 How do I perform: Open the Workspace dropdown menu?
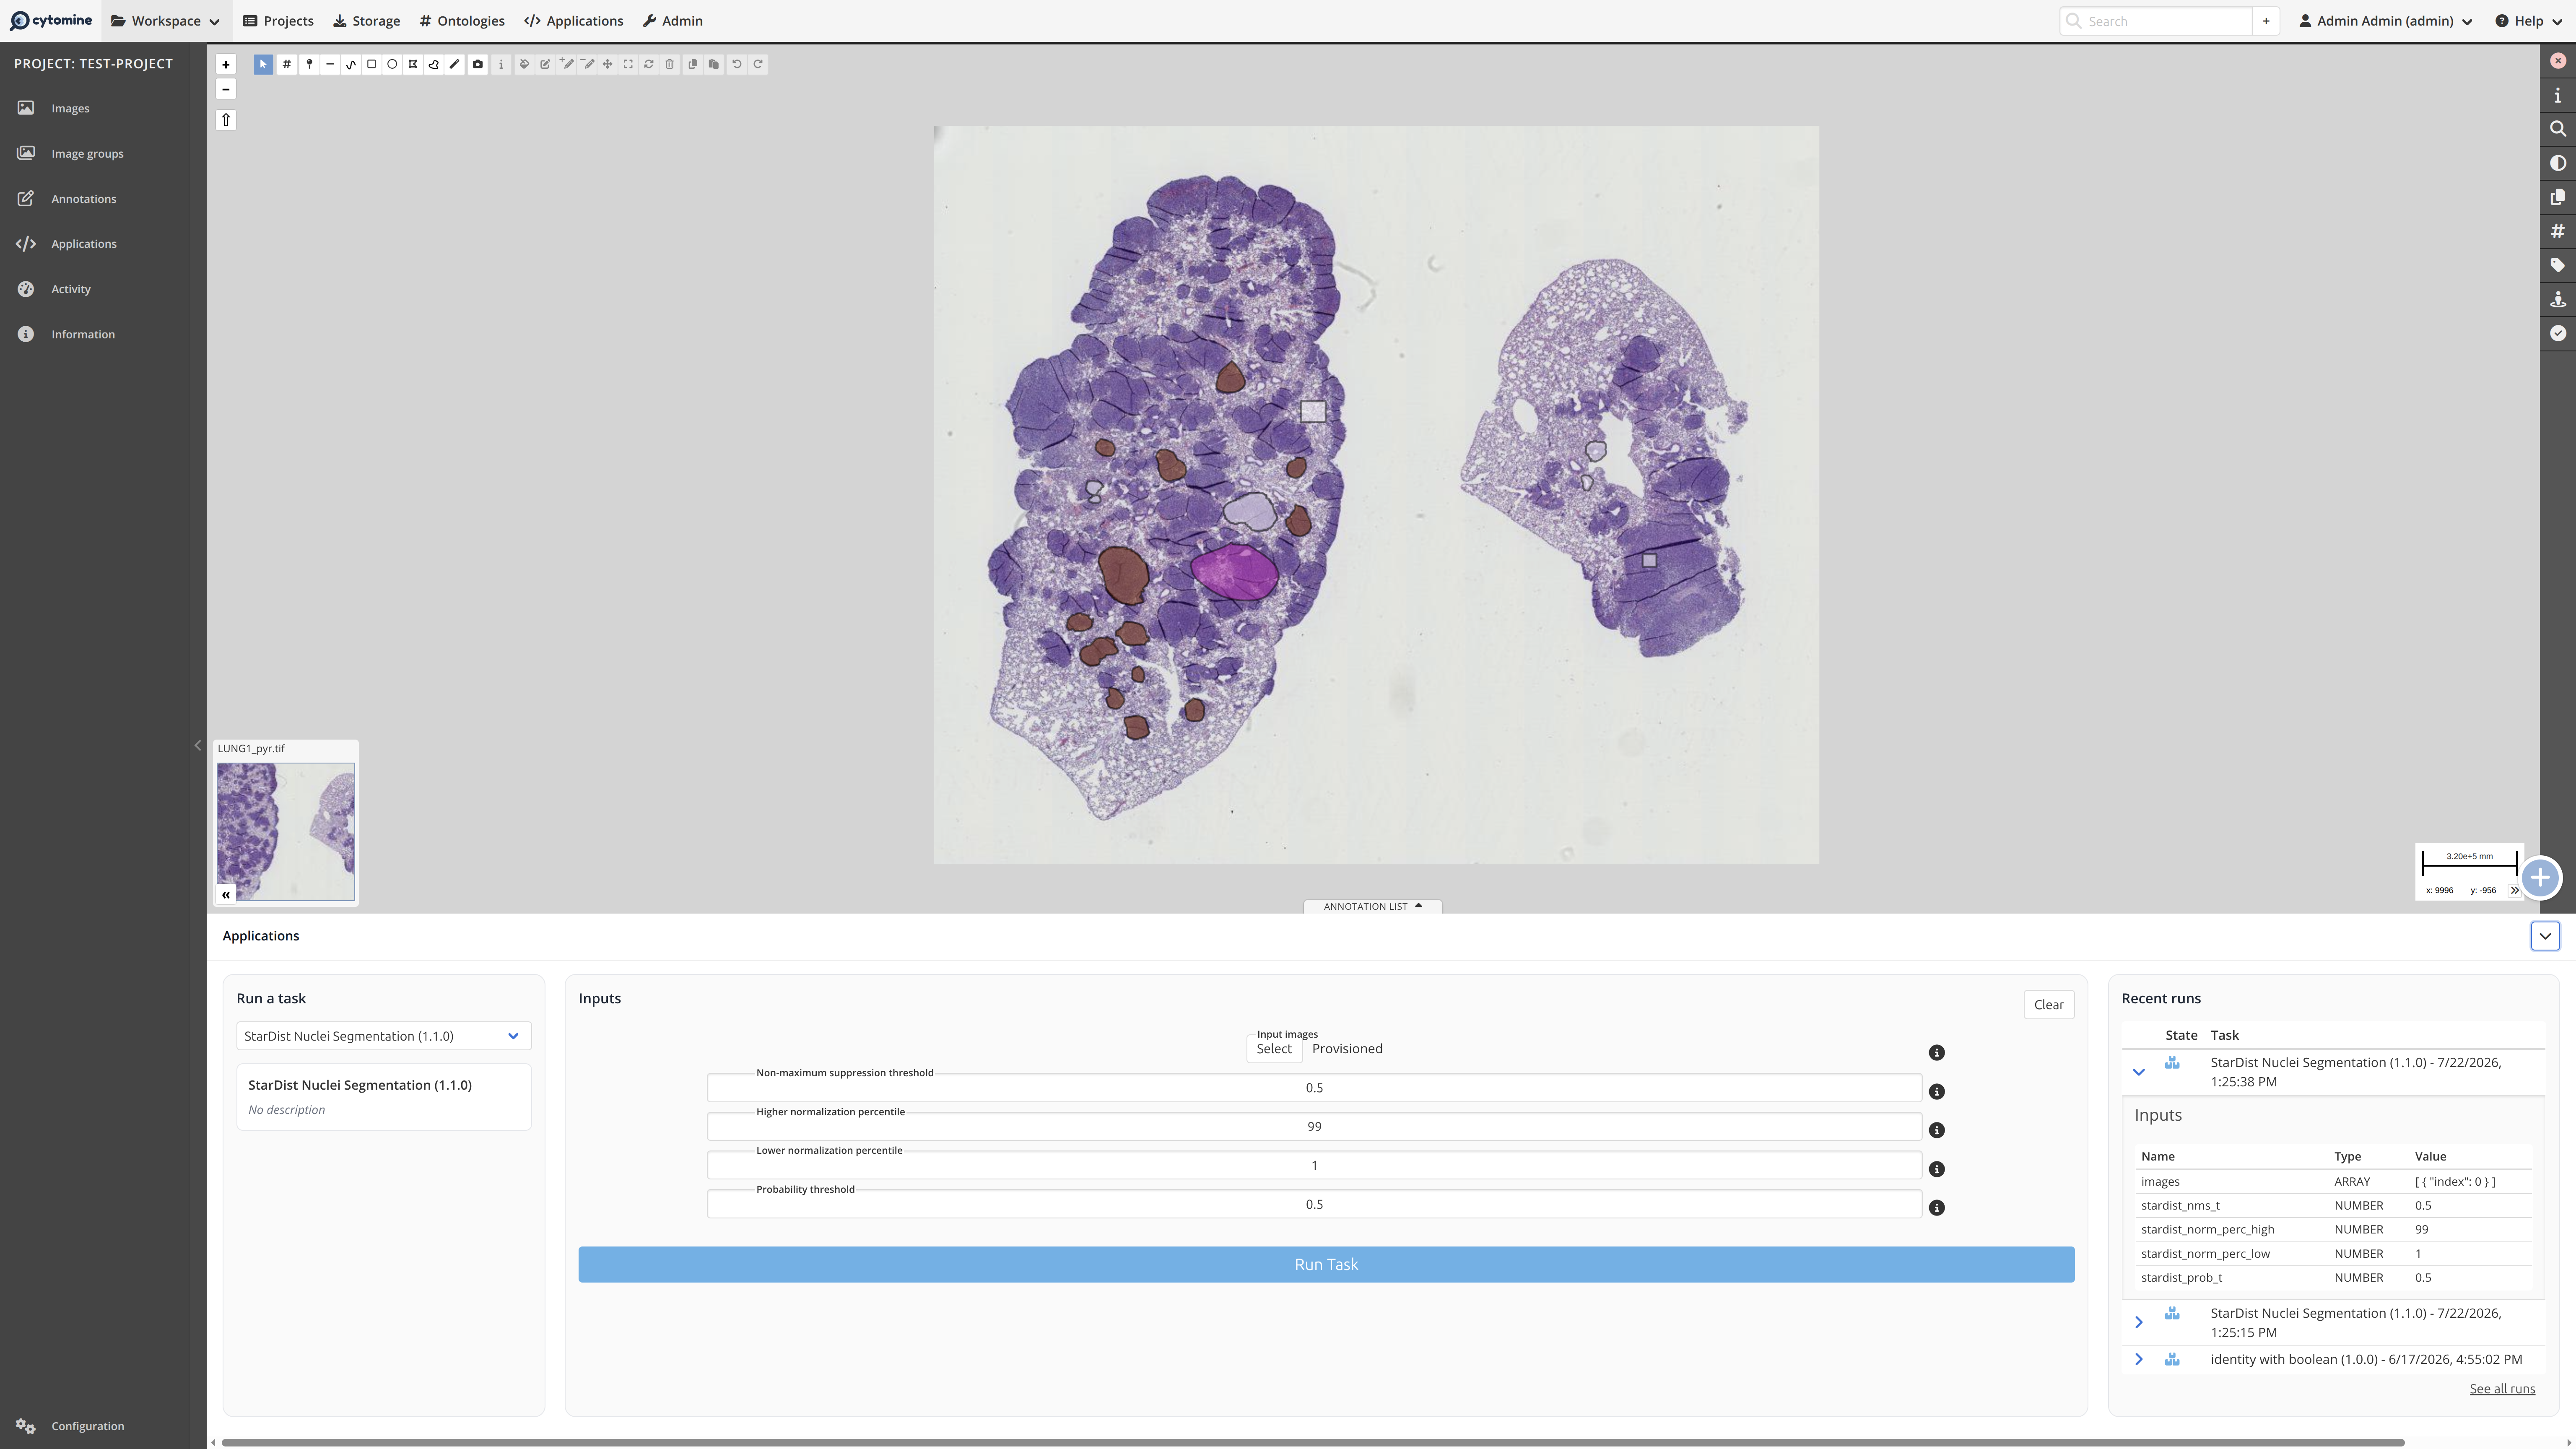point(165,21)
